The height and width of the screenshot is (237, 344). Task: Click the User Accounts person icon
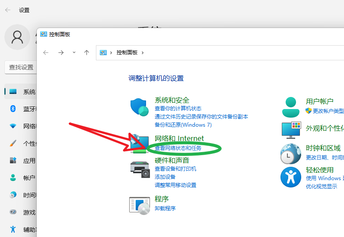[x=291, y=107]
